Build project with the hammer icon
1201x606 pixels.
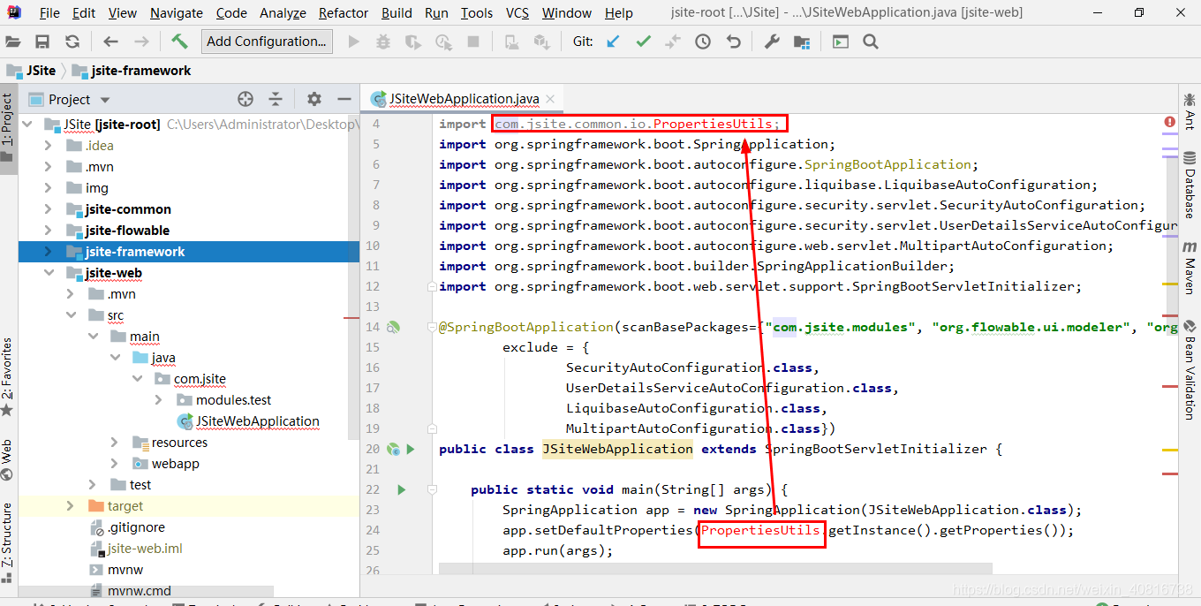click(179, 42)
